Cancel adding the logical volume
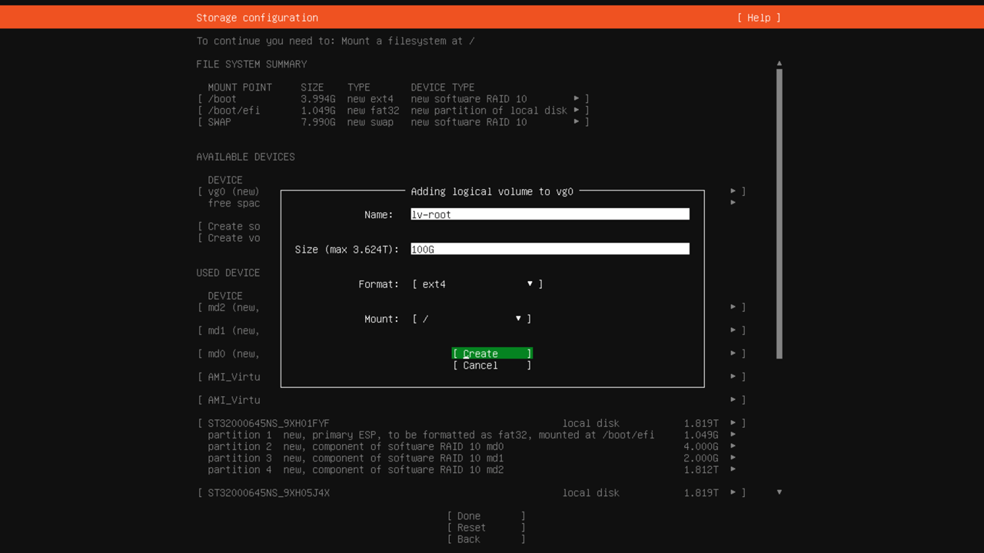Viewport: 984px width, 553px height. [491, 366]
